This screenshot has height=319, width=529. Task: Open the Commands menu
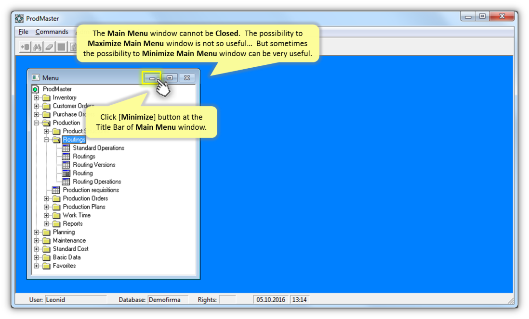coord(52,32)
